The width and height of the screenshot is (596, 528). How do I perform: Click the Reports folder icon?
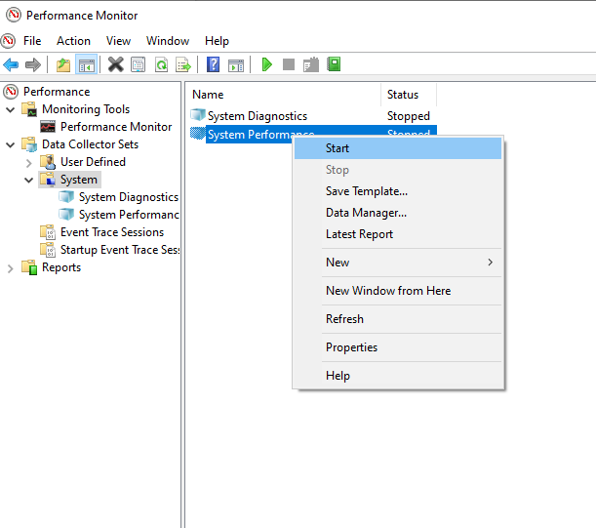pyautogui.click(x=29, y=267)
